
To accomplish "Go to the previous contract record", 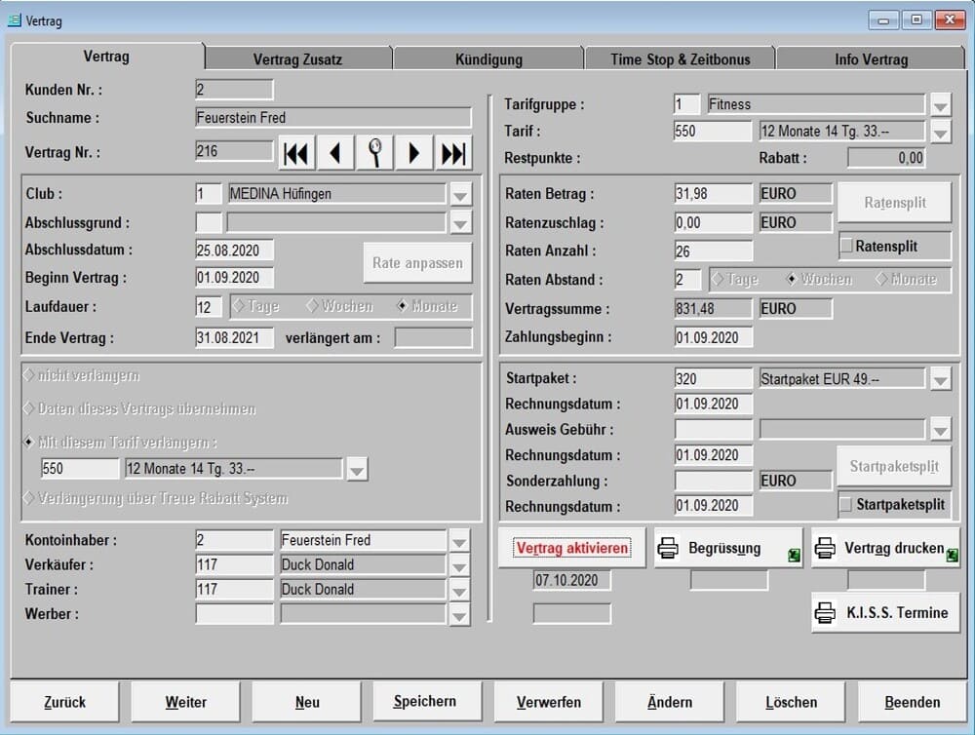I will coord(336,153).
